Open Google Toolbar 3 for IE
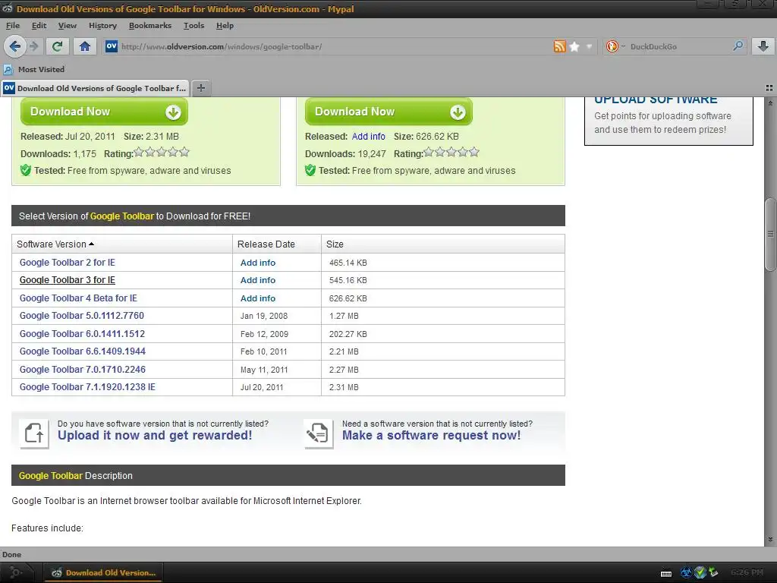777x583 pixels. (67, 280)
